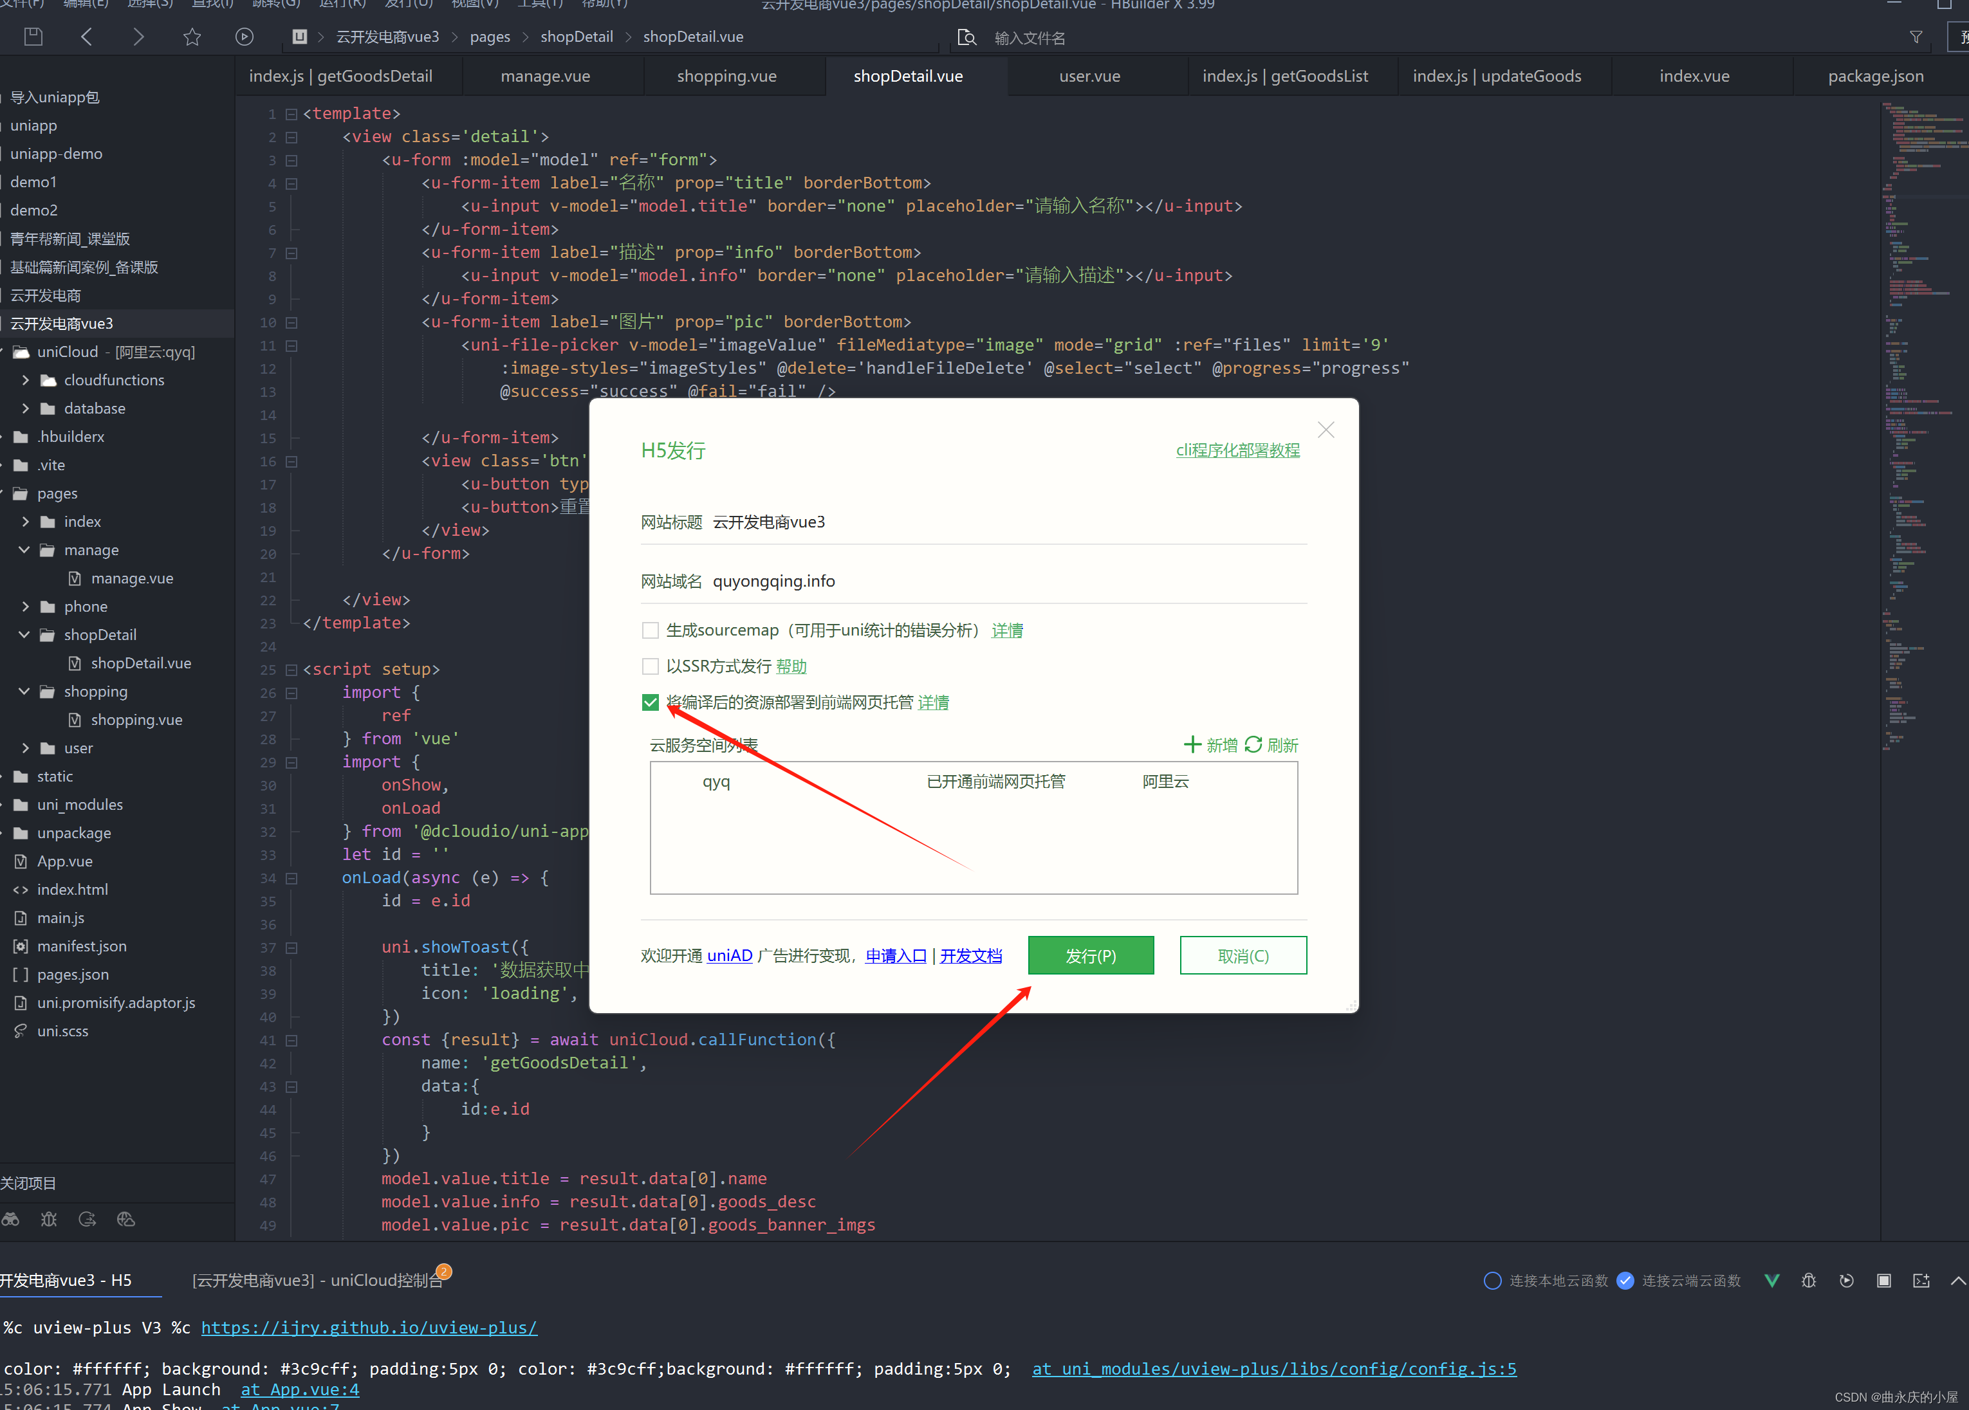Expand the database folder
The height and width of the screenshot is (1410, 1969).
tap(25, 408)
